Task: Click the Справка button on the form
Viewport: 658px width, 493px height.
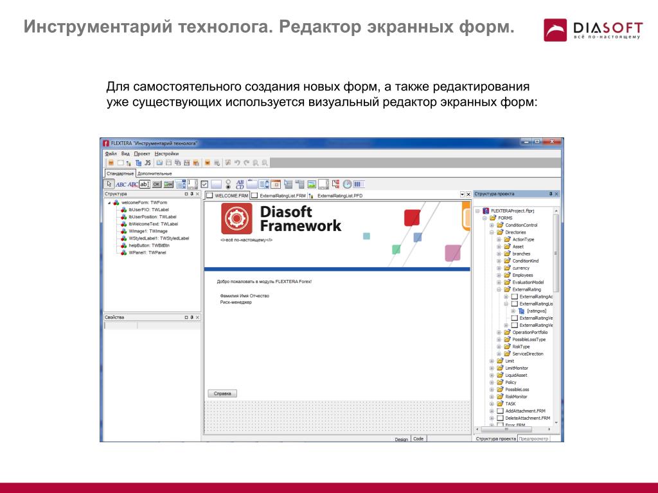Action: (222, 394)
